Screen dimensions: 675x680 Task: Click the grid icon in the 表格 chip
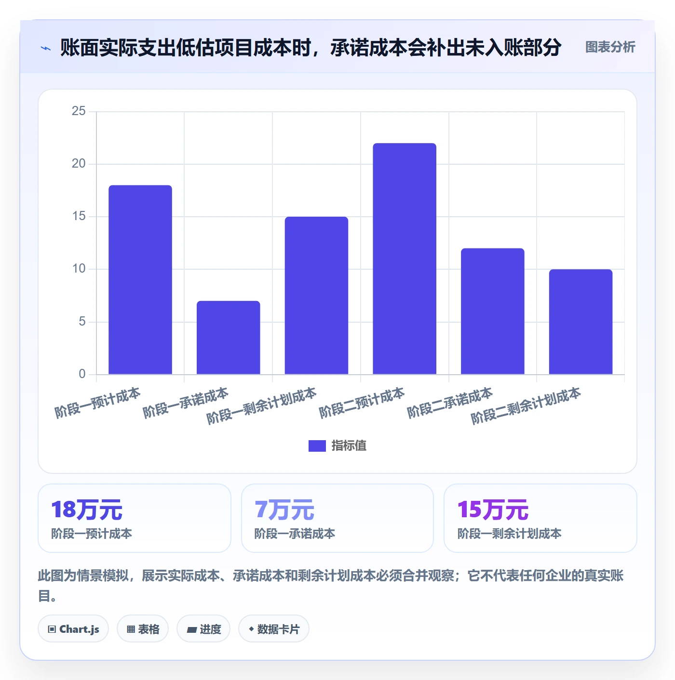coord(131,629)
